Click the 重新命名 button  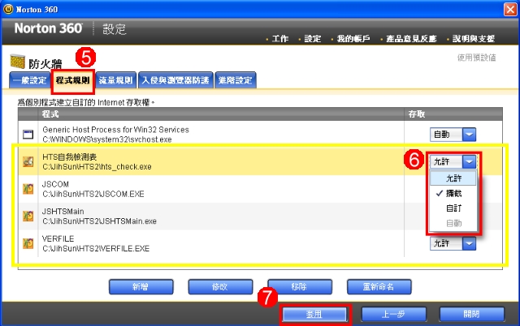tap(379, 286)
